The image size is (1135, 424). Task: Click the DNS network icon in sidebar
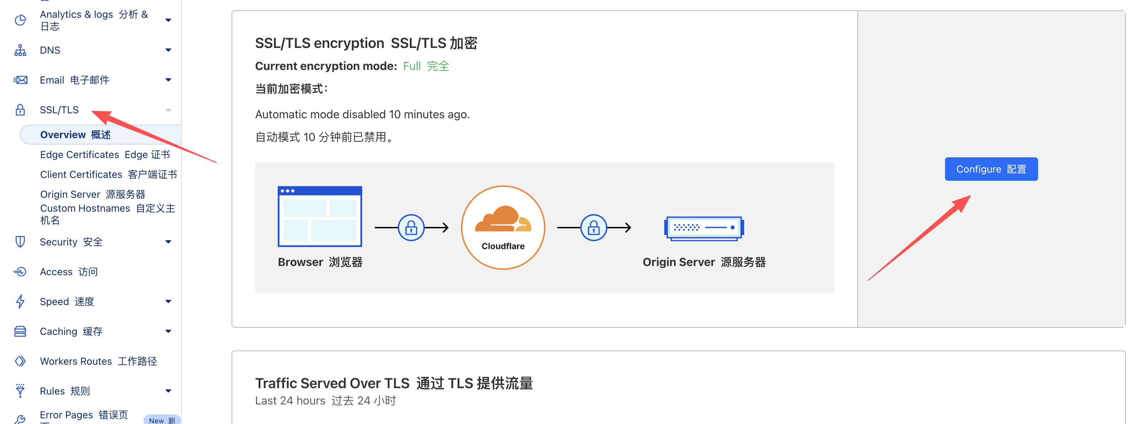click(x=20, y=50)
